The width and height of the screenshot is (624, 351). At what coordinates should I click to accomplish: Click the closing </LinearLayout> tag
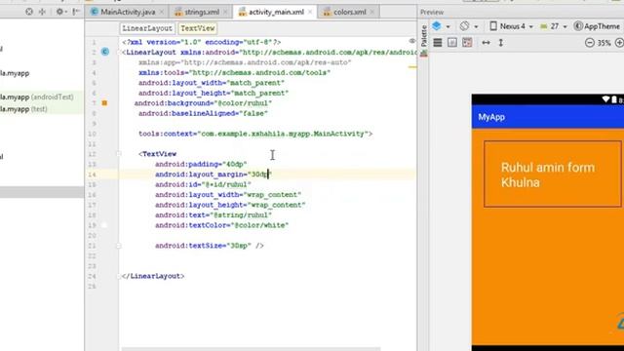[x=153, y=276]
